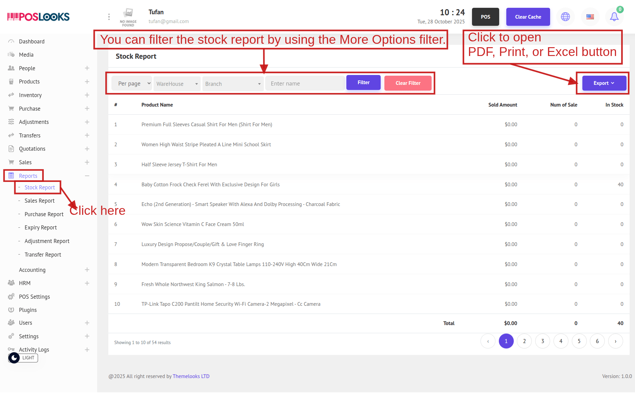Click the Dashboard sidebar icon
This screenshot has width=635, height=393.
click(11, 41)
